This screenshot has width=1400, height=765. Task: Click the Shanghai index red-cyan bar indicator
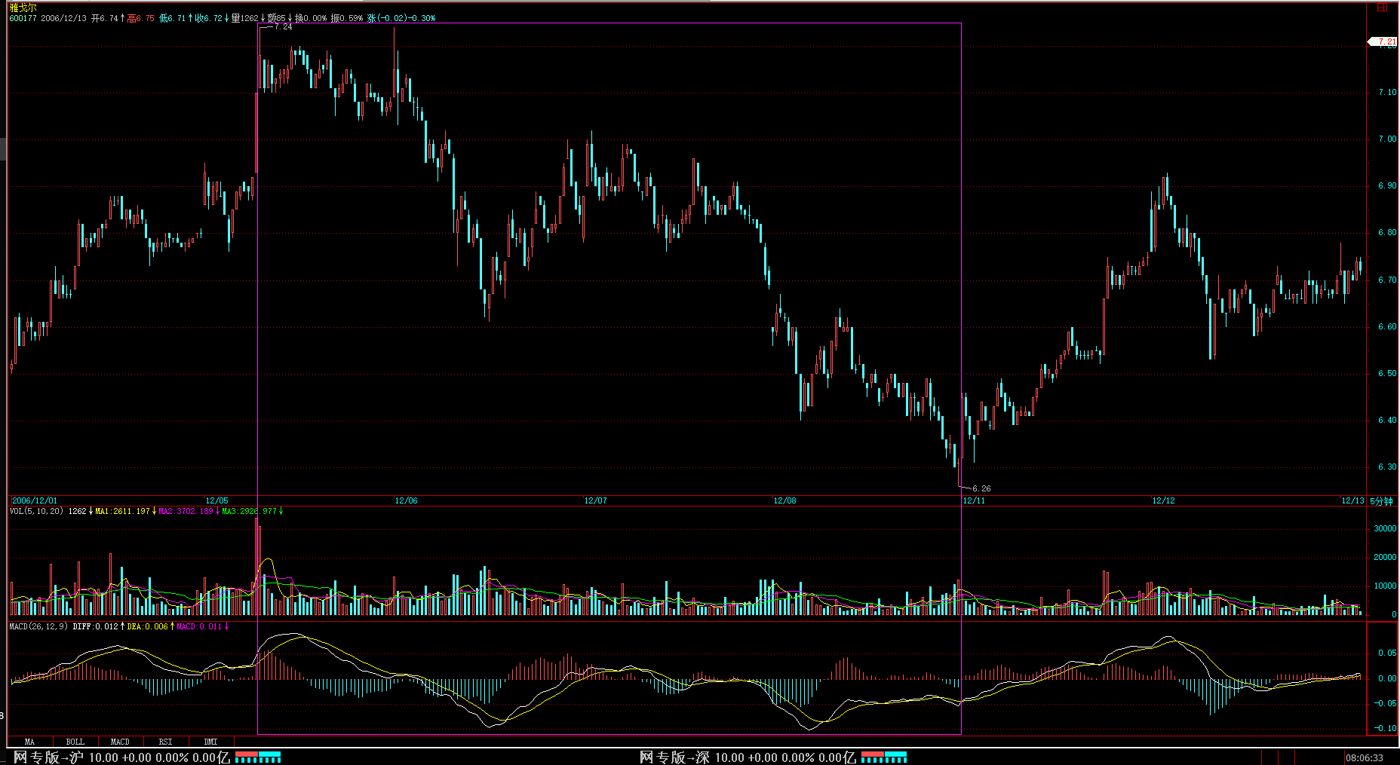(x=258, y=757)
